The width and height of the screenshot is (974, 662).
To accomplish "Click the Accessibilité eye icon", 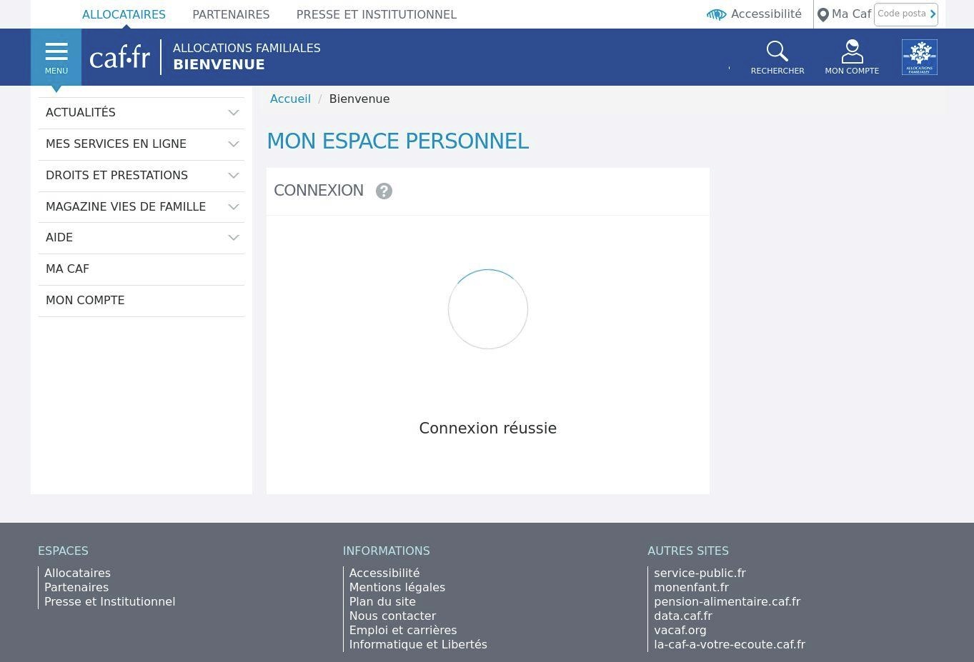I will (x=716, y=14).
